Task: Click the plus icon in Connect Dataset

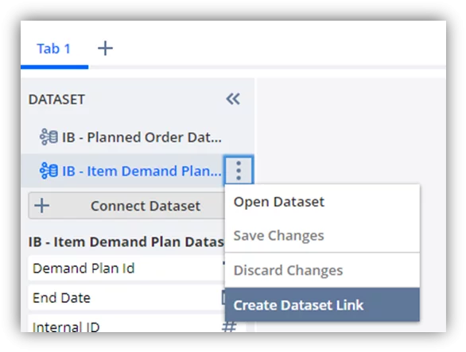Action: 42,206
